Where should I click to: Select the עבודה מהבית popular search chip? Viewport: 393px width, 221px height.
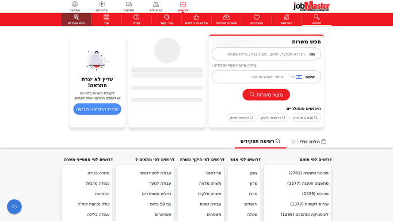coord(306,117)
